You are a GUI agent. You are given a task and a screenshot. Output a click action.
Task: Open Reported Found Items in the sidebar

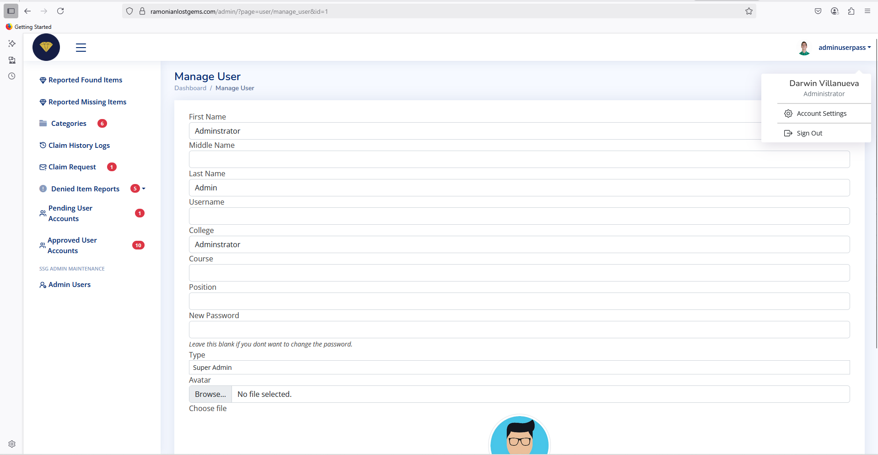[85, 80]
